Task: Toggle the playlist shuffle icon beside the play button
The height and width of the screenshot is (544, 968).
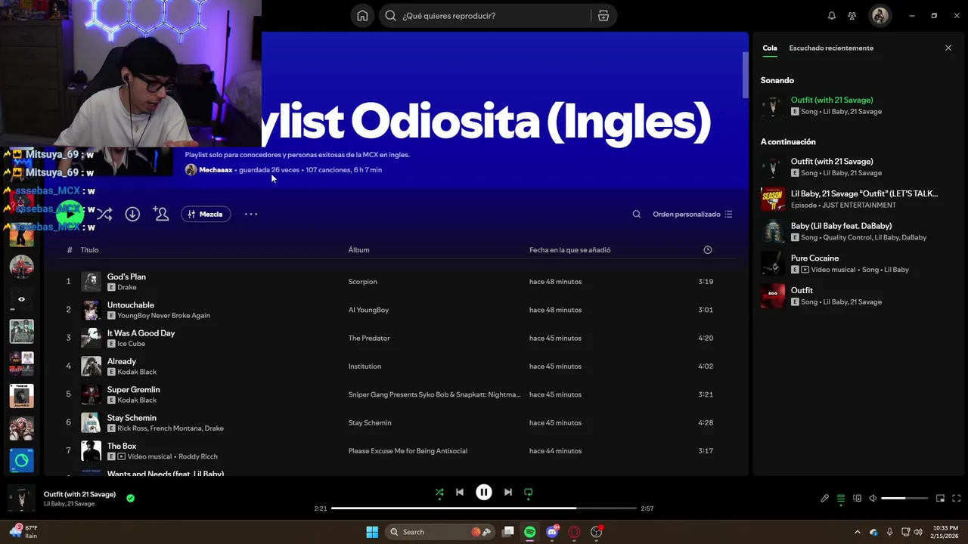Action: click(x=104, y=215)
